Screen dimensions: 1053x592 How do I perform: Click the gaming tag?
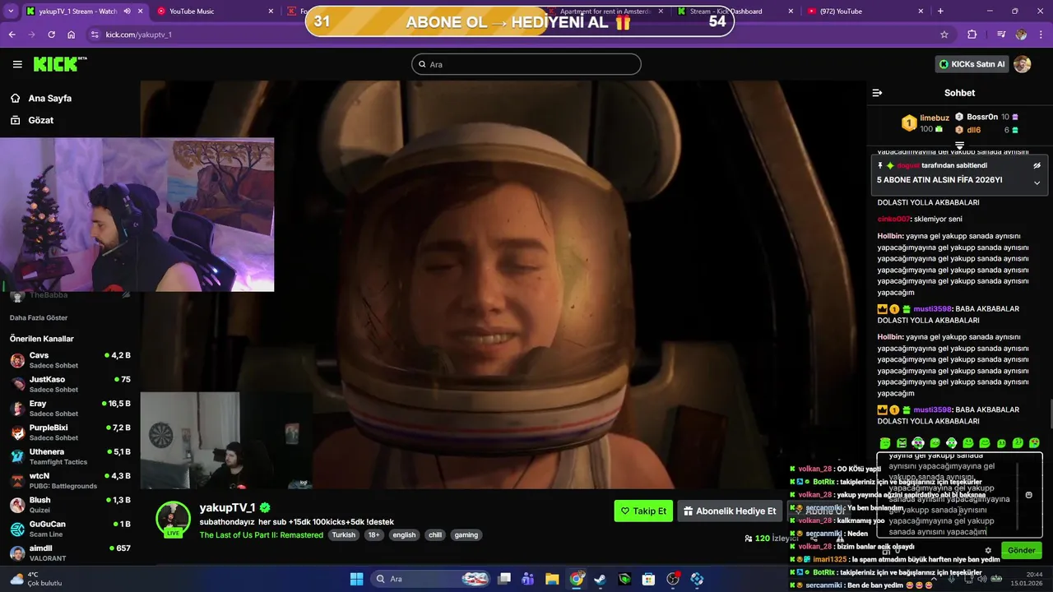[x=466, y=534]
